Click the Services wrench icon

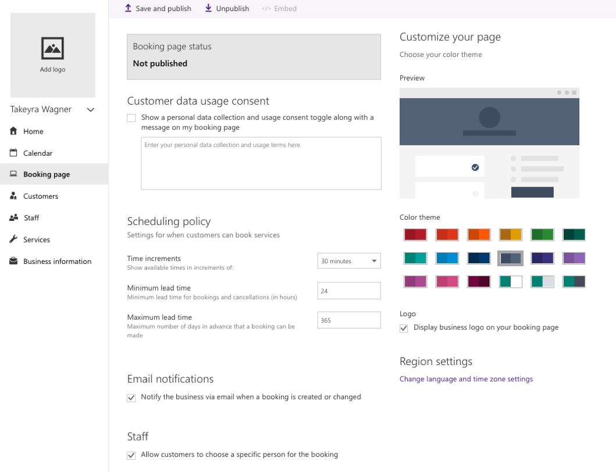click(13, 239)
